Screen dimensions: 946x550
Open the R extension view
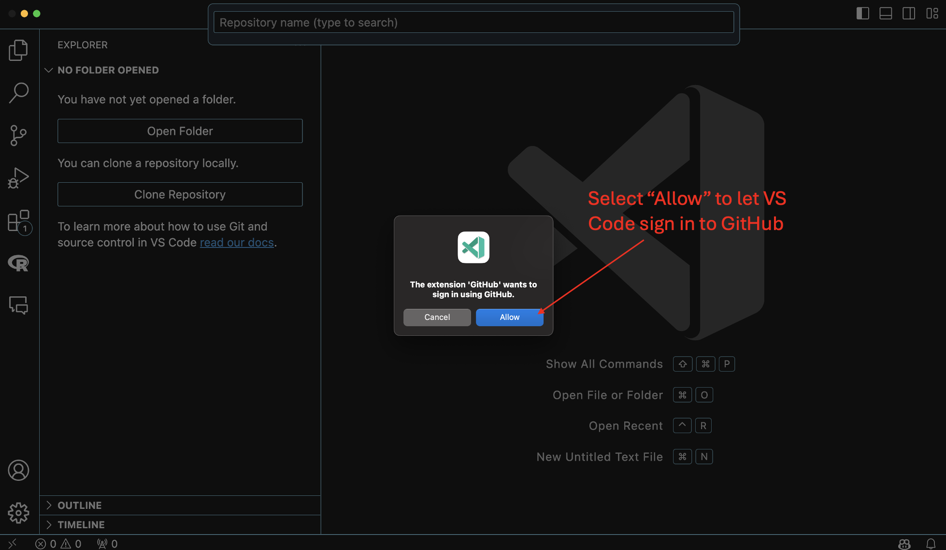pyautogui.click(x=18, y=263)
